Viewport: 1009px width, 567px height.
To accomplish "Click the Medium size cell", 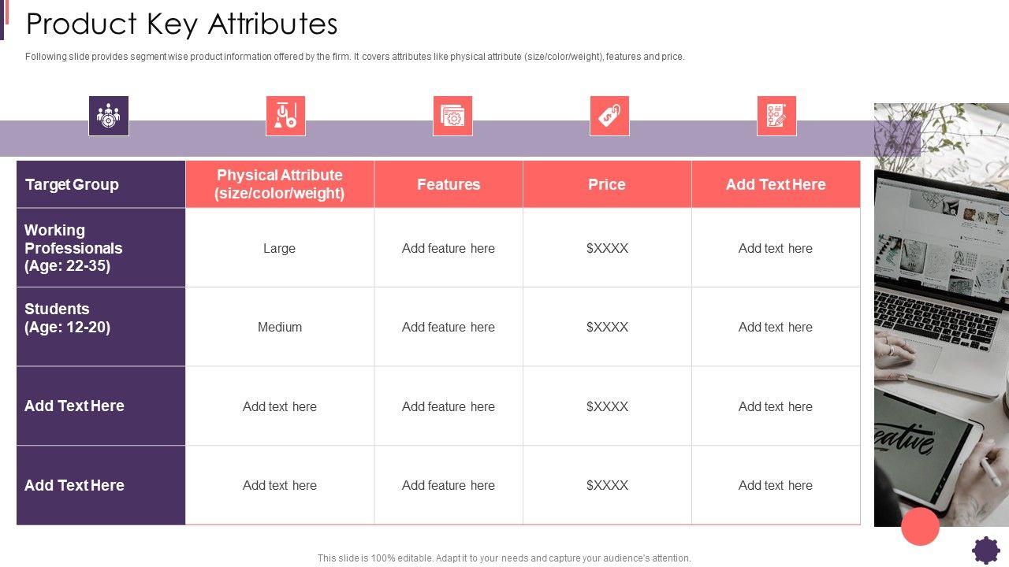I will [x=280, y=327].
